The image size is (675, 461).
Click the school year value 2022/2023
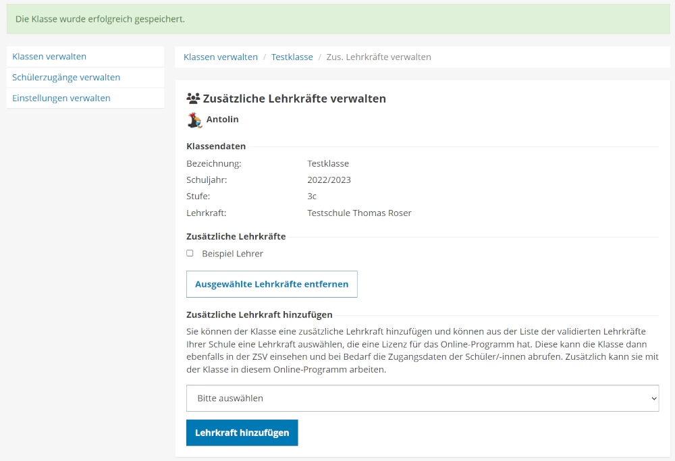(329, 180)
